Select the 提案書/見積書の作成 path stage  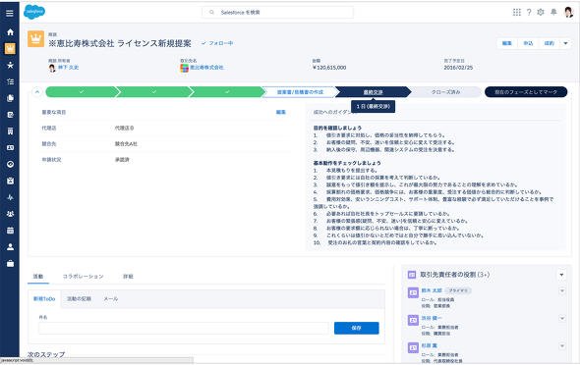coord(300,92)
